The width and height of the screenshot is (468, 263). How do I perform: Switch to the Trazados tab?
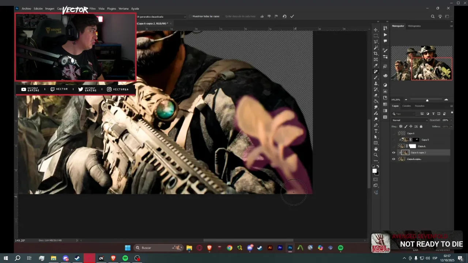click(x=419, y=106)
